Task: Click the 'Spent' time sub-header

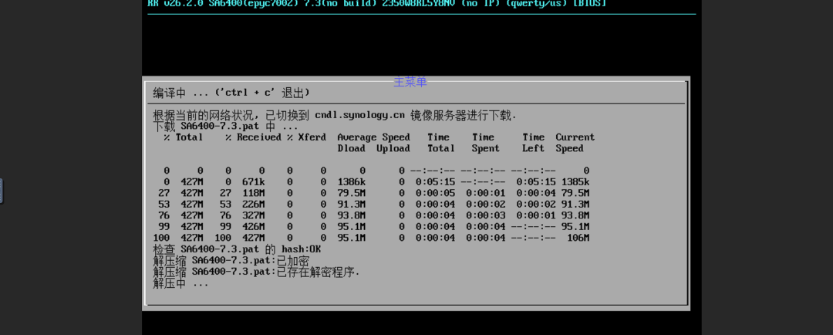Action: point(486,148)
